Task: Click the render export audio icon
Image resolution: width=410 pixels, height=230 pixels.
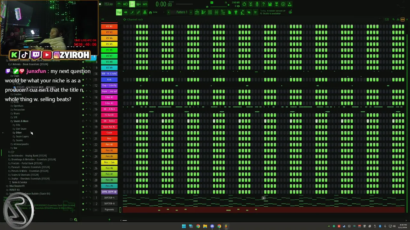Action: pos(276,4)
